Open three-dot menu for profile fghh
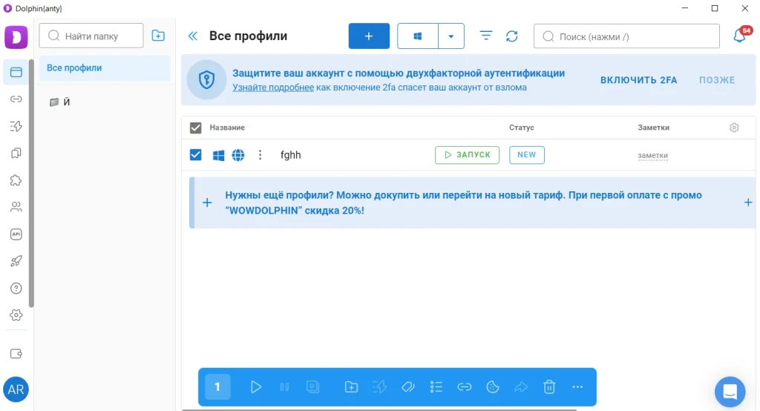760x411 pixels. tap(261, 155)
